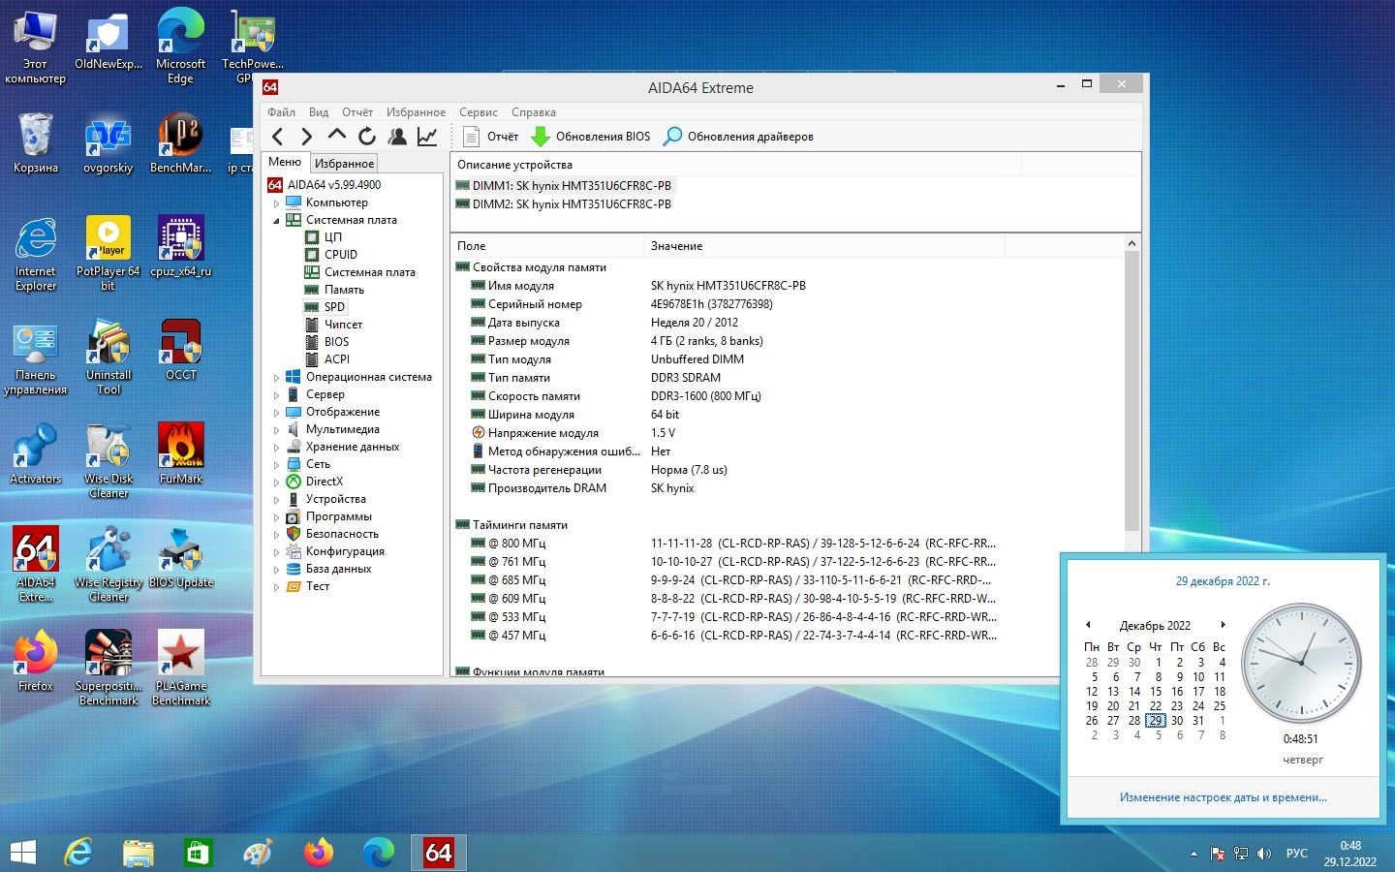Go forward with the AIDA64 forward arrow

[x=306, y=137]
